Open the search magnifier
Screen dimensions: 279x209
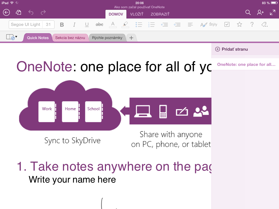(x=248, y=13)
